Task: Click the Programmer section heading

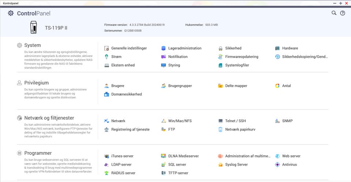Action: click(x=38, y=153)
